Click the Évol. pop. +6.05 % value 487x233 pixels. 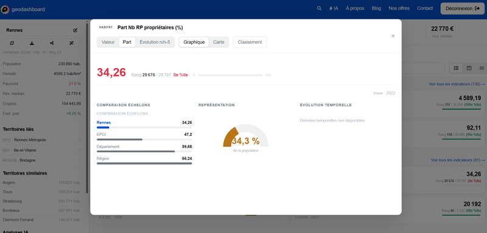[74, 113]
